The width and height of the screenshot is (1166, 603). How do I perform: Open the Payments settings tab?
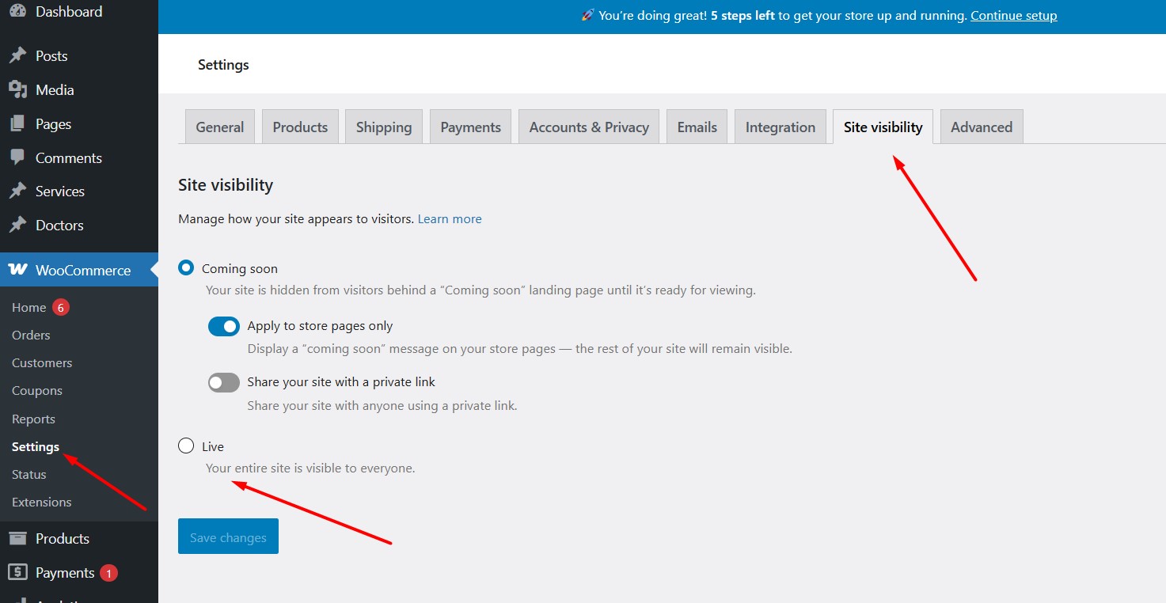[x=471, y=127]
